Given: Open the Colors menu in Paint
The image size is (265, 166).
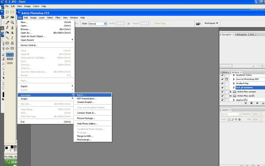Looking at the screenshot, I should [x=36, y=6].
